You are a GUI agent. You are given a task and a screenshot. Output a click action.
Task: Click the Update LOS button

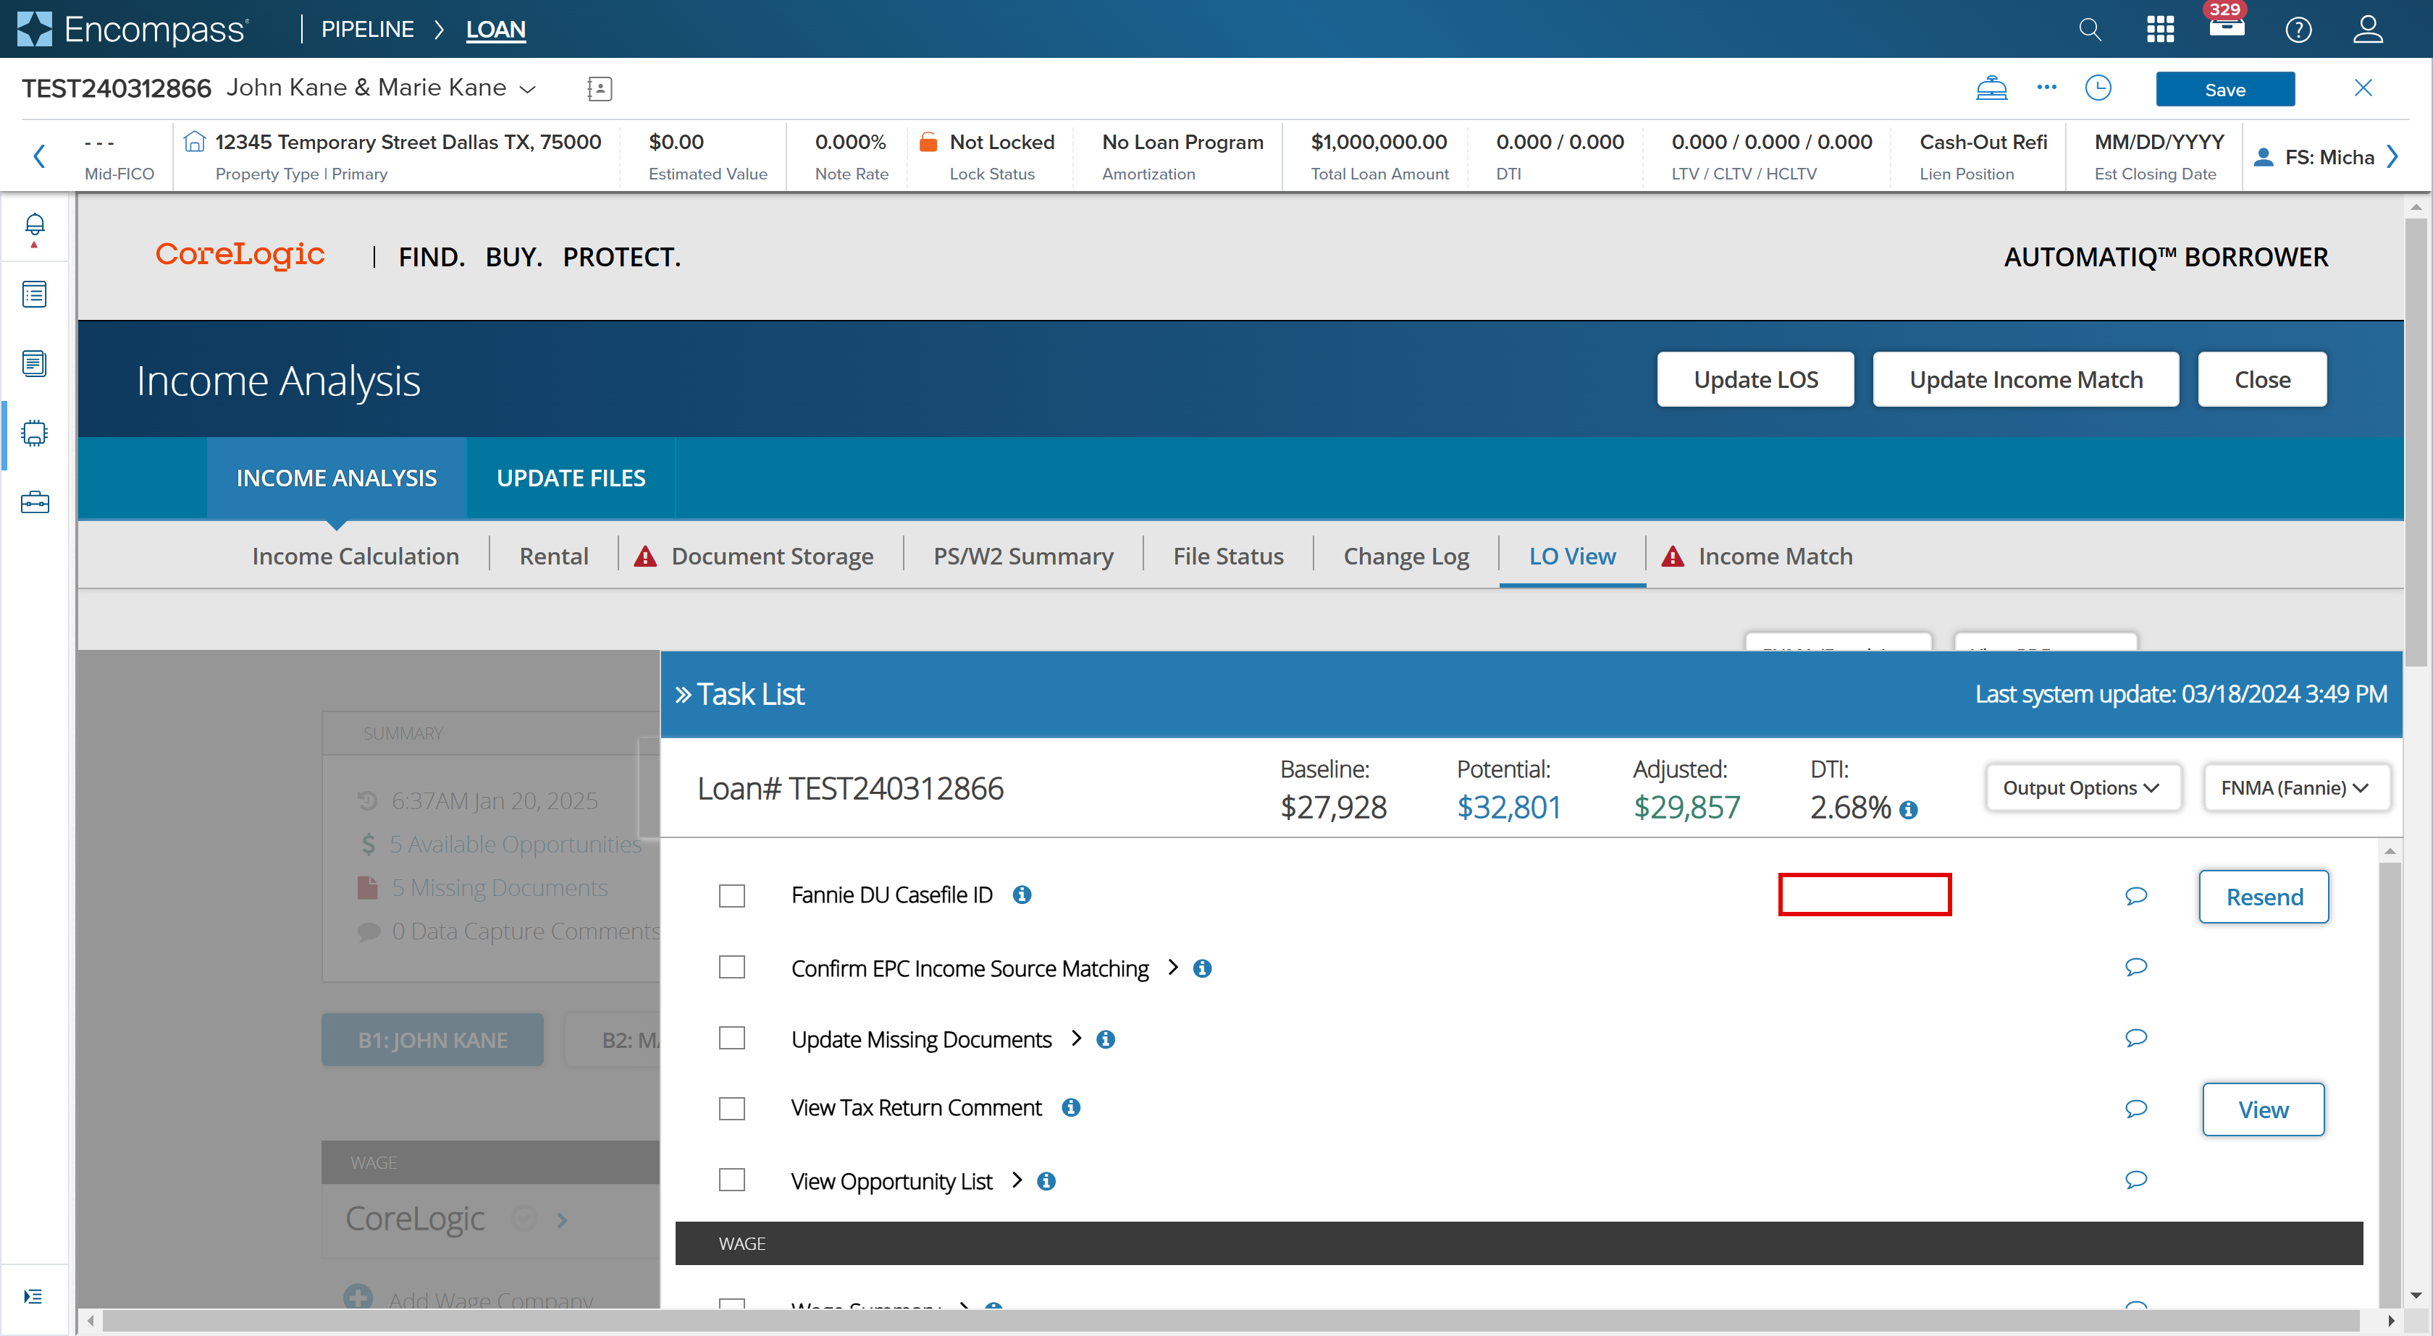1755,379
